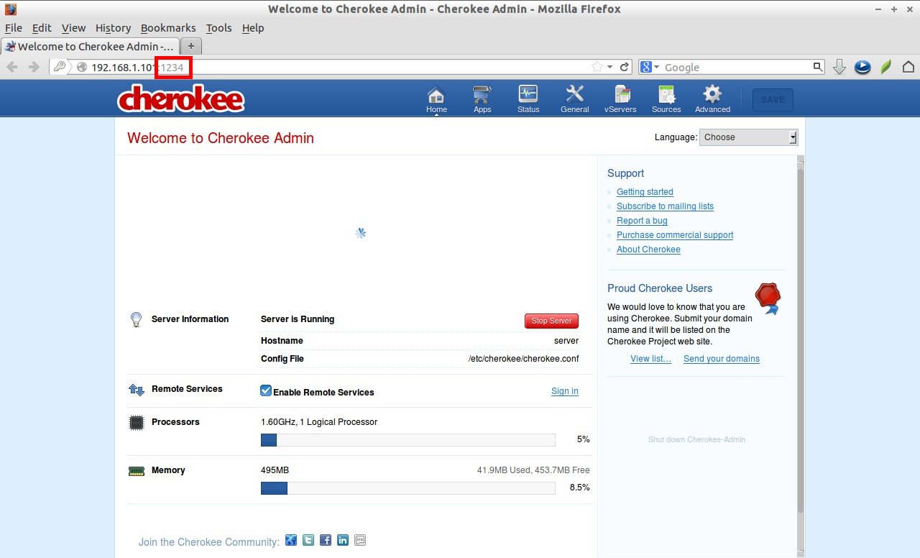Open the Sources icon
The width and height of the screenshot is (920, 558).
click(x=666, y=99)
